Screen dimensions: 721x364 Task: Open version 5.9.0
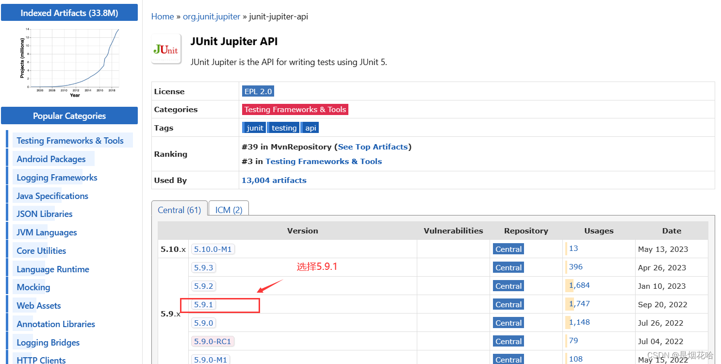[204, 323]
